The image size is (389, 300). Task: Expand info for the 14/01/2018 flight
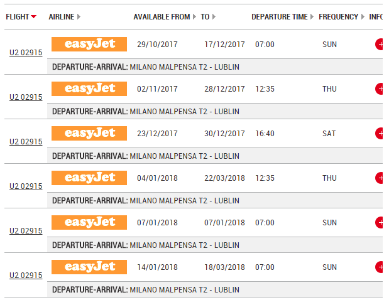380,267
